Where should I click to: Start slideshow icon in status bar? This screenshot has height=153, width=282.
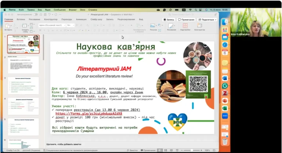point(177,150)
